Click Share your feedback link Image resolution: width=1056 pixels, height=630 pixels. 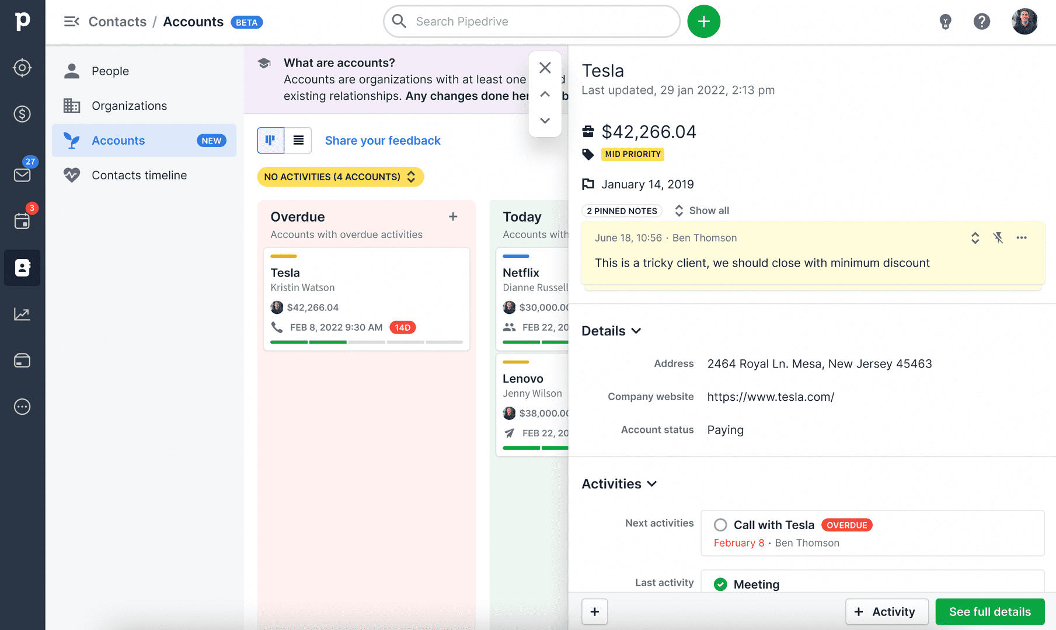382,141
